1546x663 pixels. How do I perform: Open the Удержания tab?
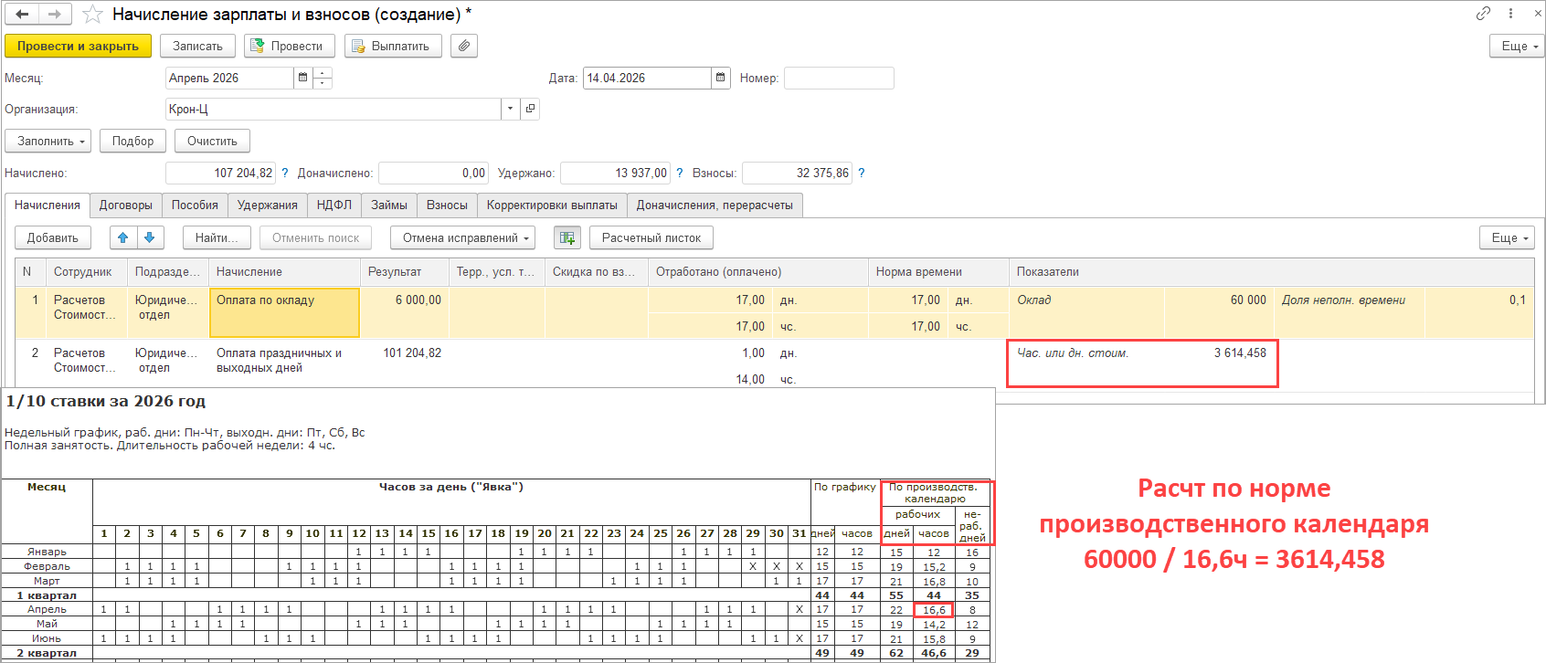coord(267,205)
